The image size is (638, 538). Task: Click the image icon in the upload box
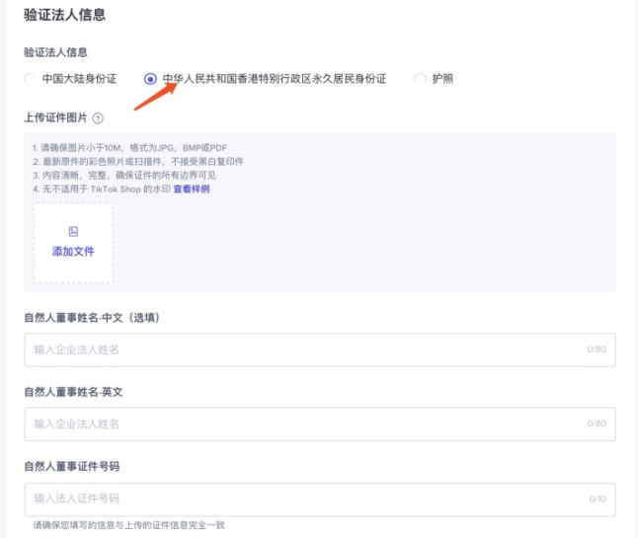click(73, 231)
